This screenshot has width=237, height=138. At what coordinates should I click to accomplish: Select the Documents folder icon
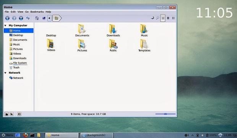click(82, 29)
